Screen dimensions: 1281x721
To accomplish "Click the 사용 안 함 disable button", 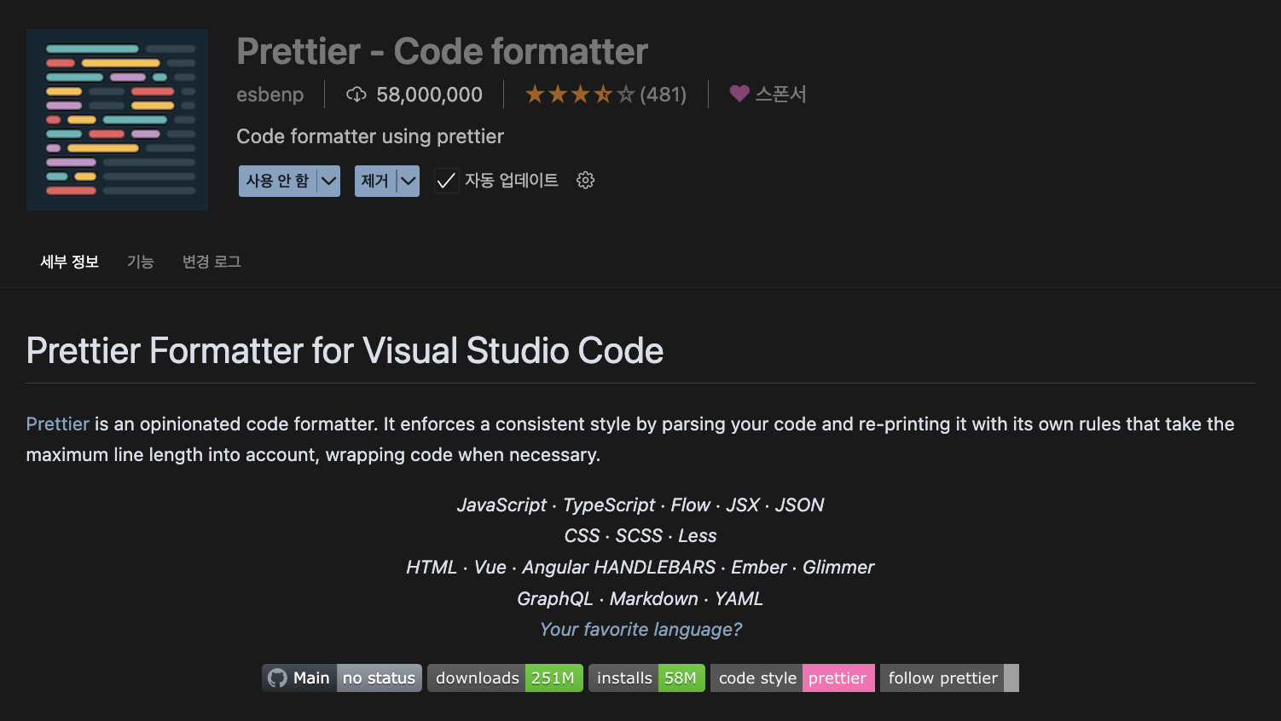I will (x=277, y=181).
